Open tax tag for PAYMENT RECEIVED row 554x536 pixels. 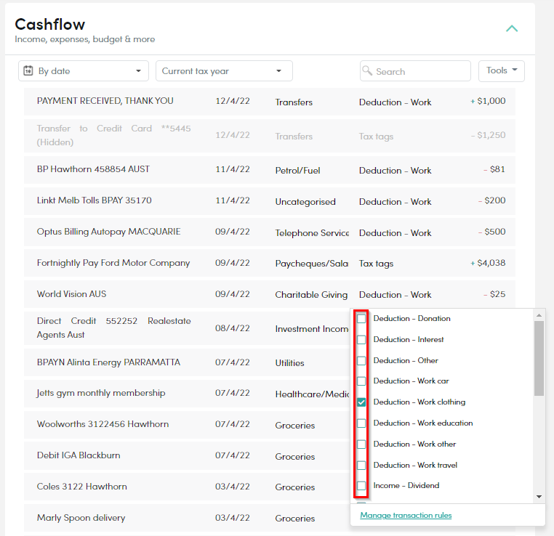click(395, 102)
